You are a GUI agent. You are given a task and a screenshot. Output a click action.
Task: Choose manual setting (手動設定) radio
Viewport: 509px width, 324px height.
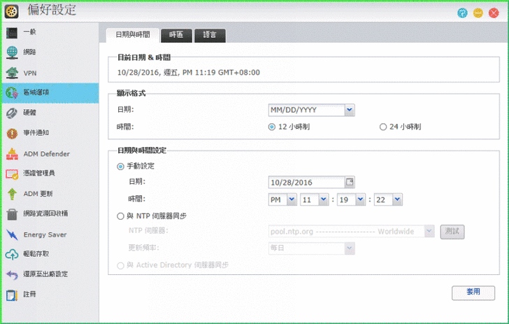120,167
